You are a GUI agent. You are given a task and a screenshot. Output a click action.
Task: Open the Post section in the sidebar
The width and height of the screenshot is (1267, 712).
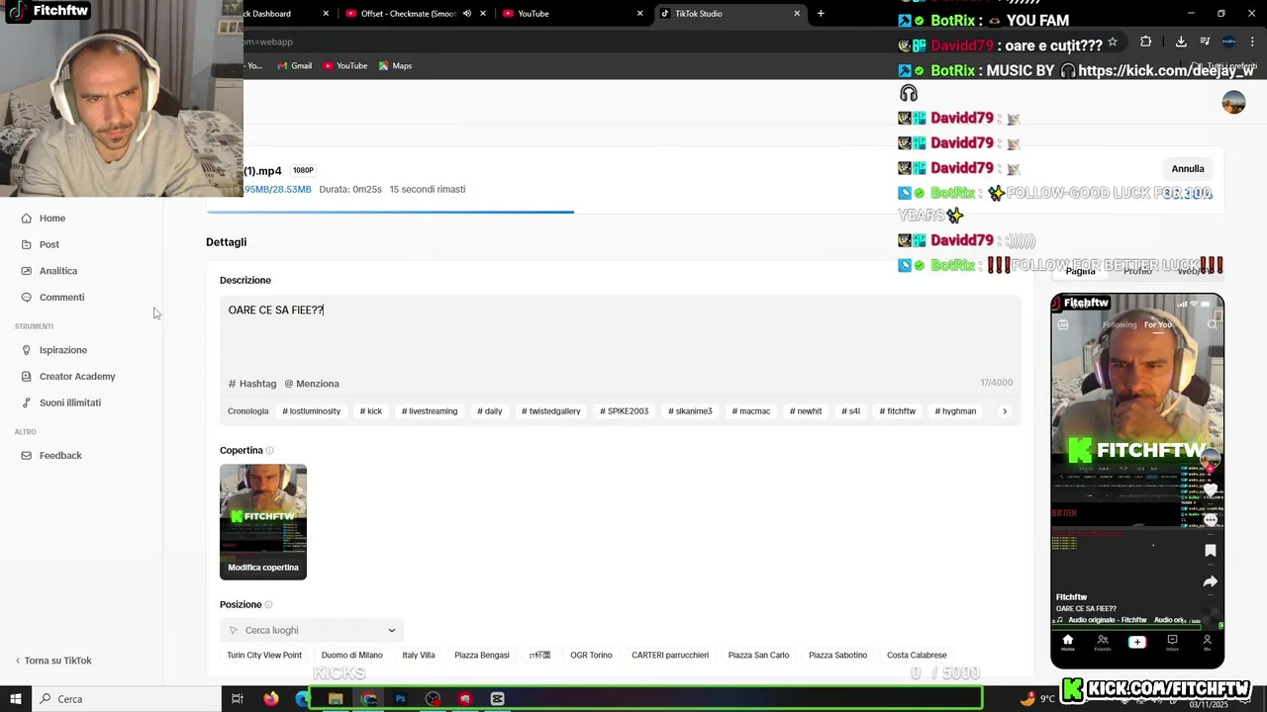pos(49,244)
